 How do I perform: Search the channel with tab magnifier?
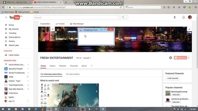tap(92, 66)
